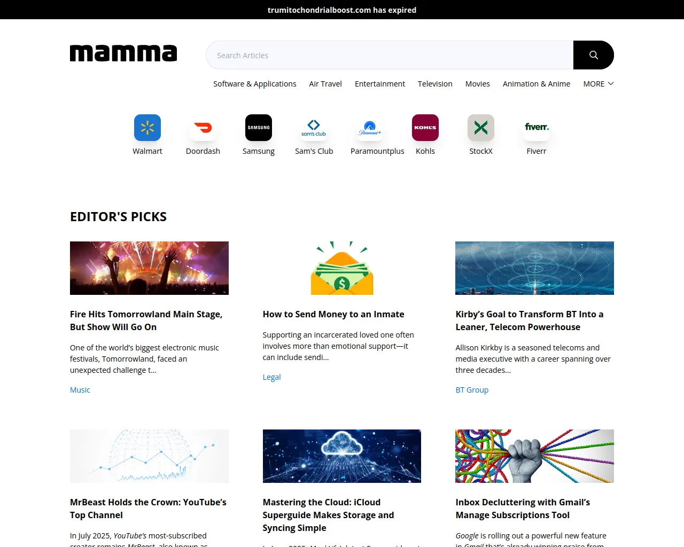The width and height of the screenshot is (684, 547).
Task: Open the Television category
Action: tap(435, 84)
